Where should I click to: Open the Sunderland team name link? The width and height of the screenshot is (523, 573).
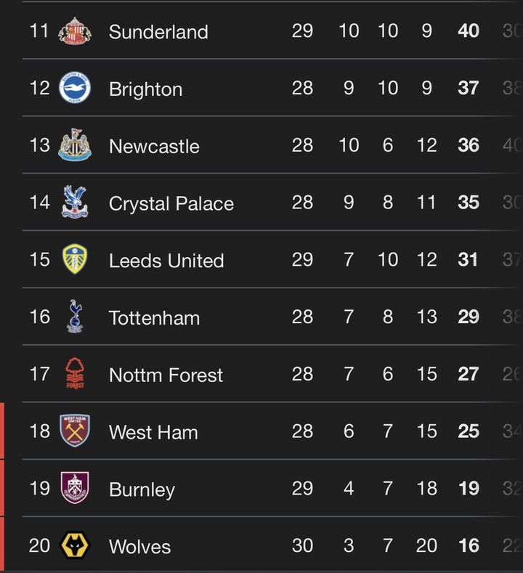tap(158, 32)
